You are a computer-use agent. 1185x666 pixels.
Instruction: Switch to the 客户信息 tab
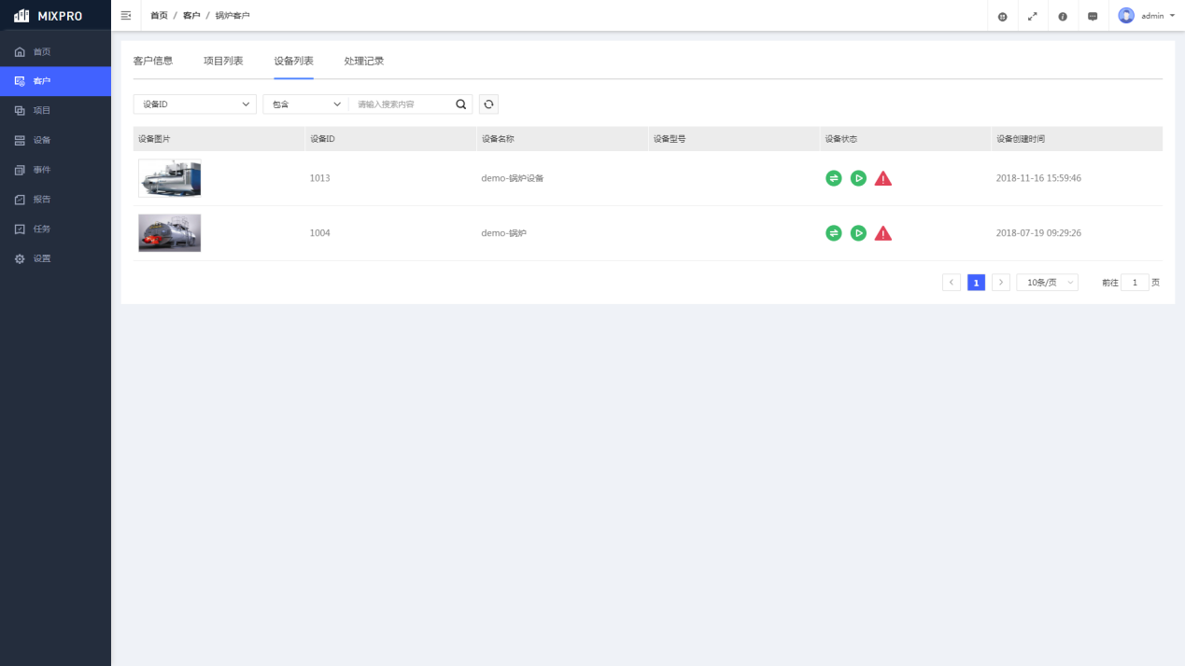(x=153, y=61)
